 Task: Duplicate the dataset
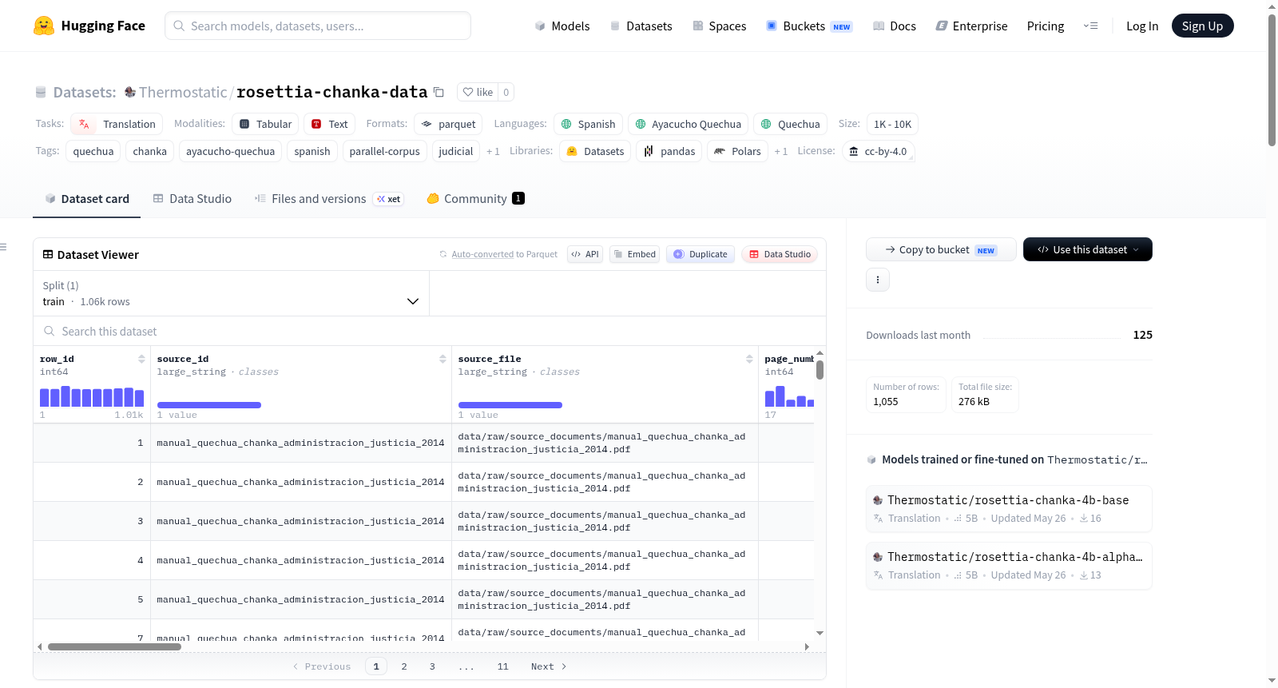click(701, 254)
